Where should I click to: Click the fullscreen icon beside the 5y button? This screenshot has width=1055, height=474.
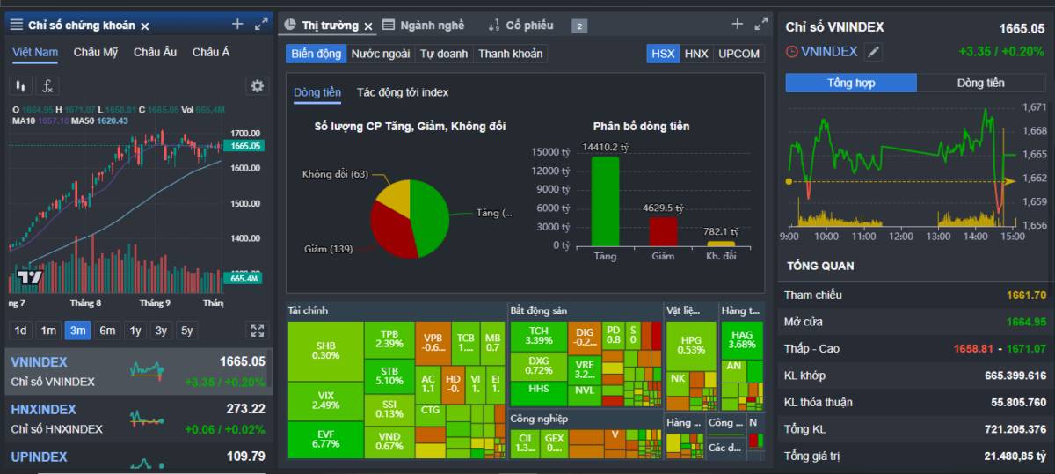257,331
